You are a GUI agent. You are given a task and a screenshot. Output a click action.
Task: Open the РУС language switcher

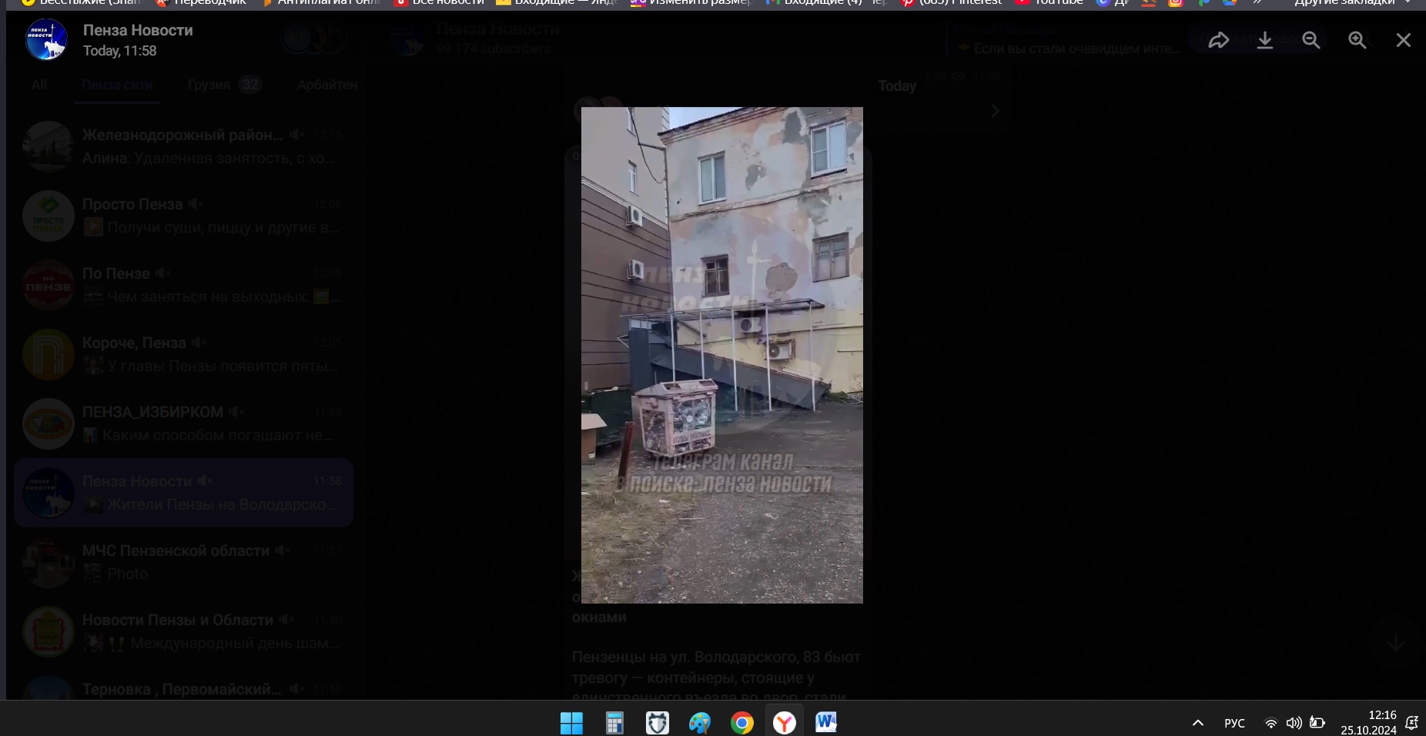[x=1234, y=723]
